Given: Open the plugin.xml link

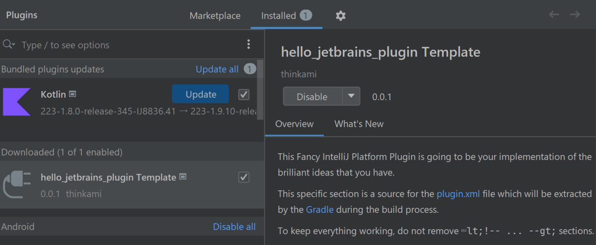Looking at the screenshot, I should [x=458, y=193].
